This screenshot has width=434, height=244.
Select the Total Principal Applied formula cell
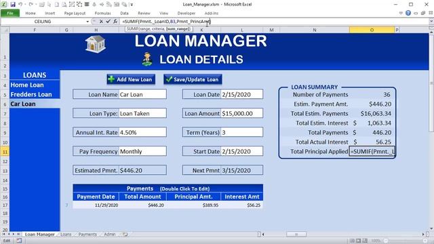(x=372, y=151)
